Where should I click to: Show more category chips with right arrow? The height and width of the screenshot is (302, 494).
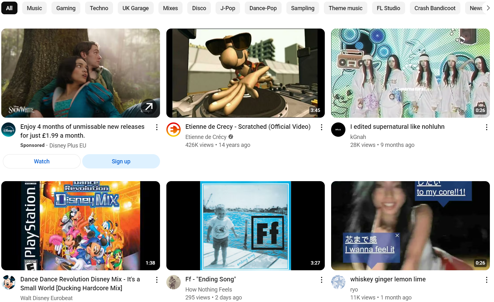(488, 8)
